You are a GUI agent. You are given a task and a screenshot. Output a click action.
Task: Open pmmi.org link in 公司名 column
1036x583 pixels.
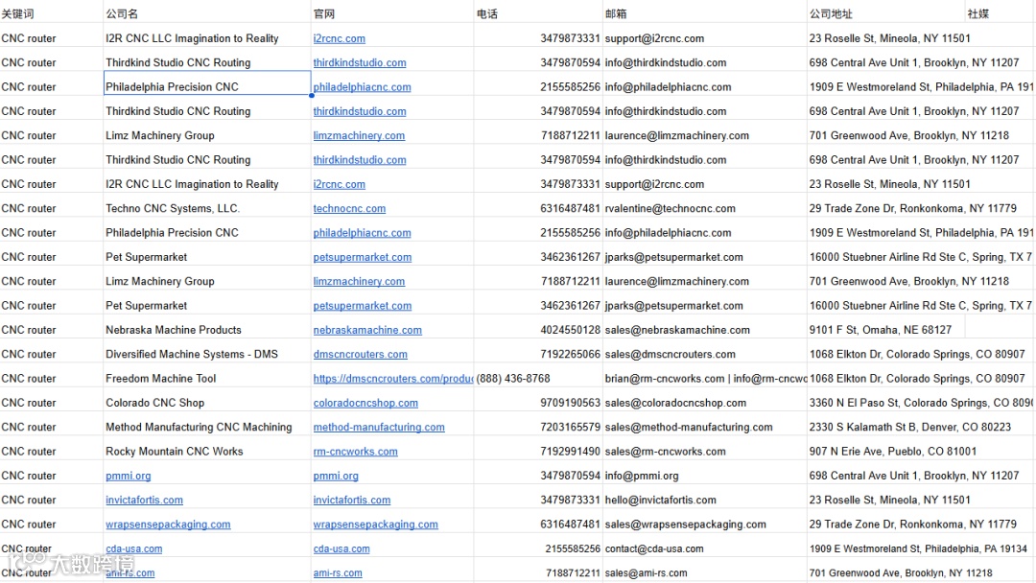tap(129, 476)
